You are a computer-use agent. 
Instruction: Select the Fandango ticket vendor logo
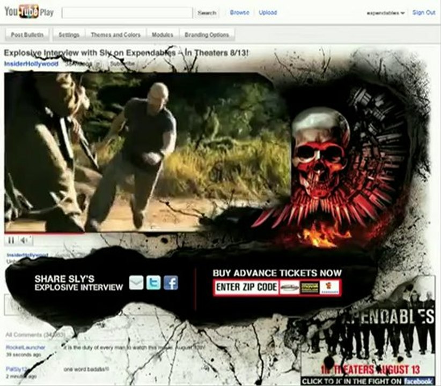point(329,287)
